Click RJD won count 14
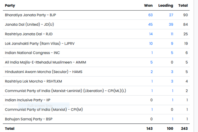The width and height of the screenshot is (198, 132). (151, 34)
